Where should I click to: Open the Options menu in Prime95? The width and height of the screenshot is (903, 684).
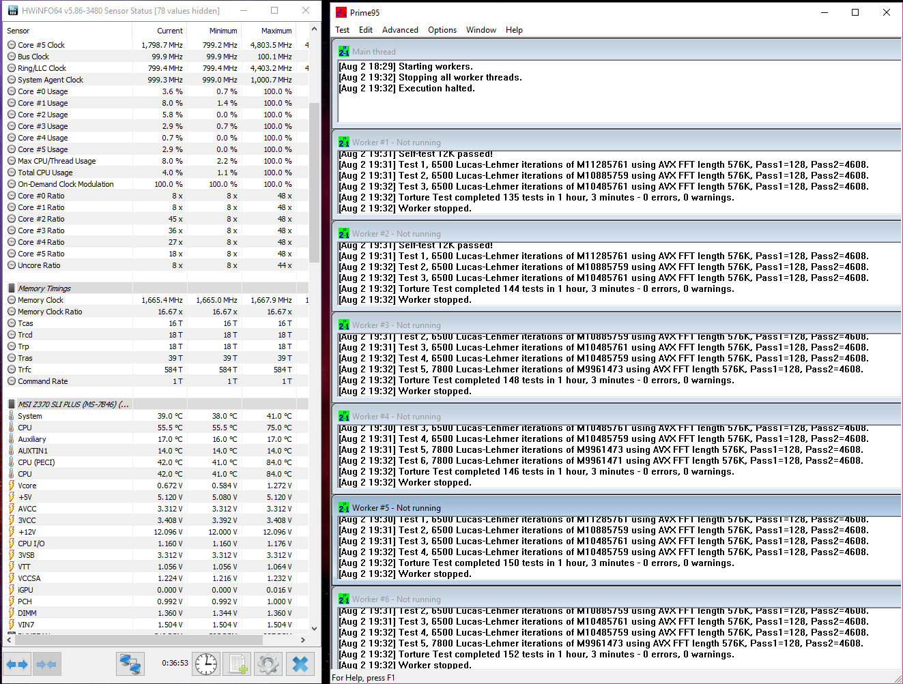(x=442, y=30)
